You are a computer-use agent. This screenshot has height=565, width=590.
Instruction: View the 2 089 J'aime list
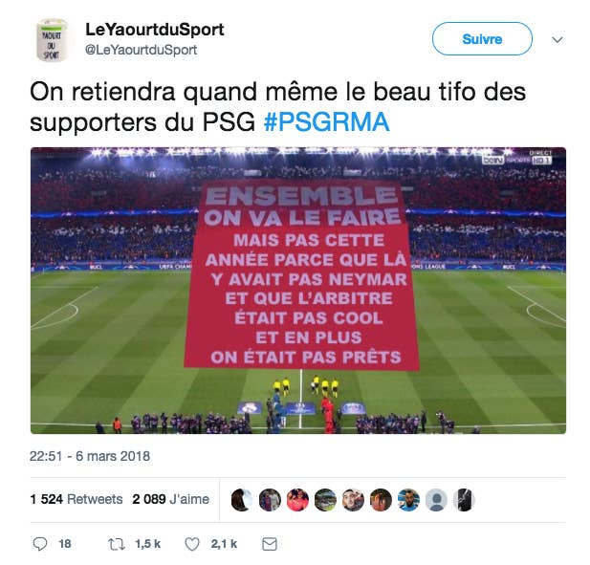pyautogui.click(x=171, y=499)
